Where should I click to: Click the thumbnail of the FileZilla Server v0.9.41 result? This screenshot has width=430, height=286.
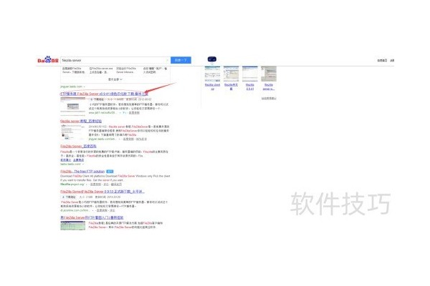click(73, 107)
